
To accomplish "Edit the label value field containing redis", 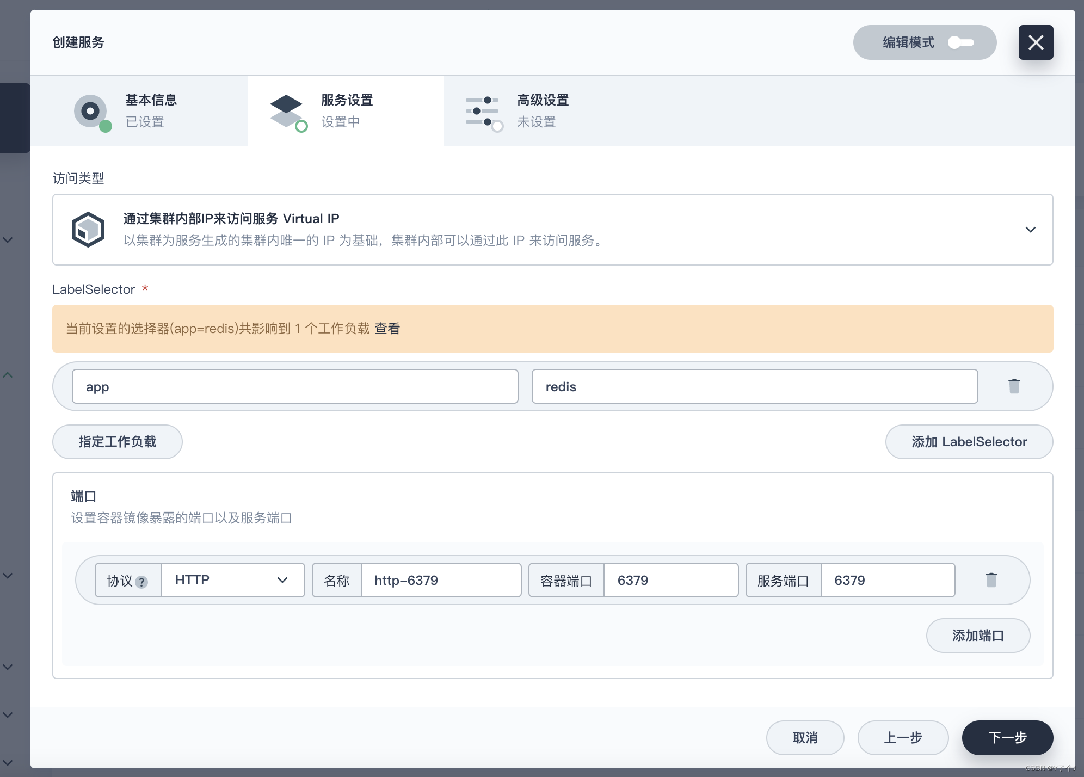I will (755, 386).
